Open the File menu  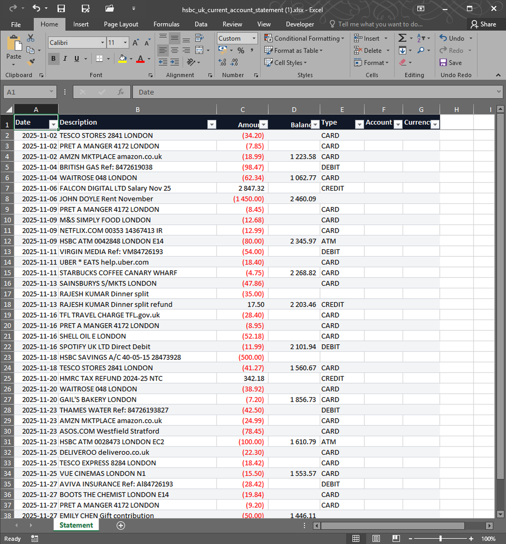(16, 24)
